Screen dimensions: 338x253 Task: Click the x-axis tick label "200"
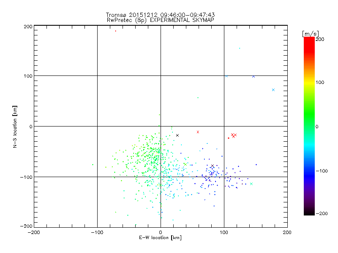[x=287, y=232]
